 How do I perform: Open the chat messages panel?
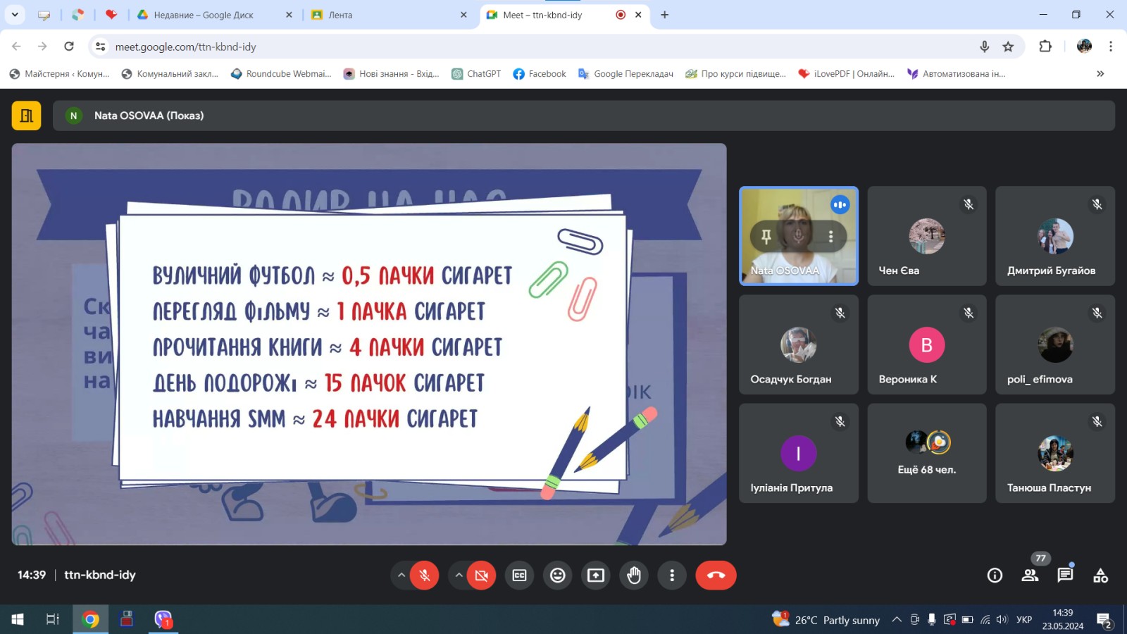(1064, 576)
